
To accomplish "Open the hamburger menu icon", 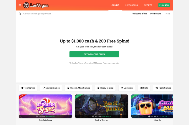I will pos(20,5).
